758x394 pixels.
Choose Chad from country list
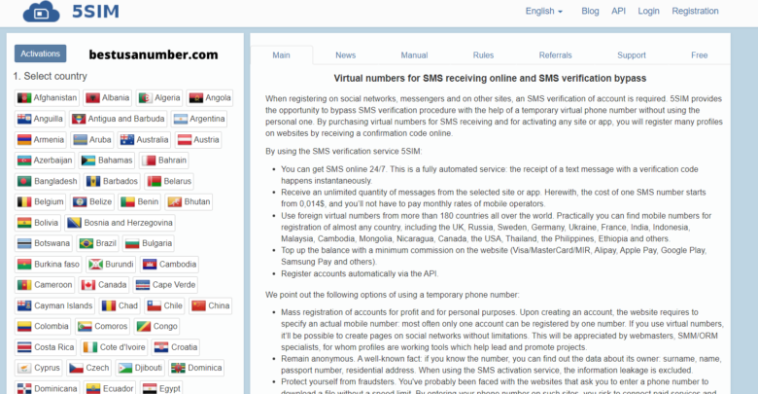coord(120,305)
